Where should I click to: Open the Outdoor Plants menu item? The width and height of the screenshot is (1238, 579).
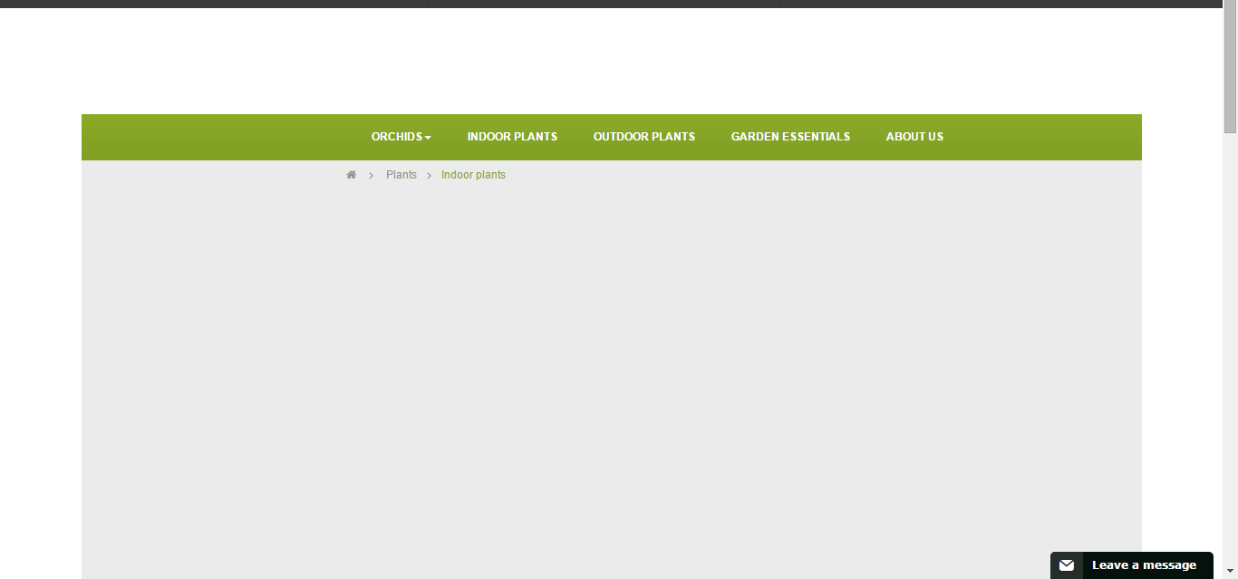coord(644,137)
